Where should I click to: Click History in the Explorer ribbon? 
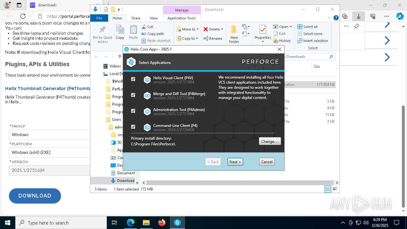(x=282, y=41)
